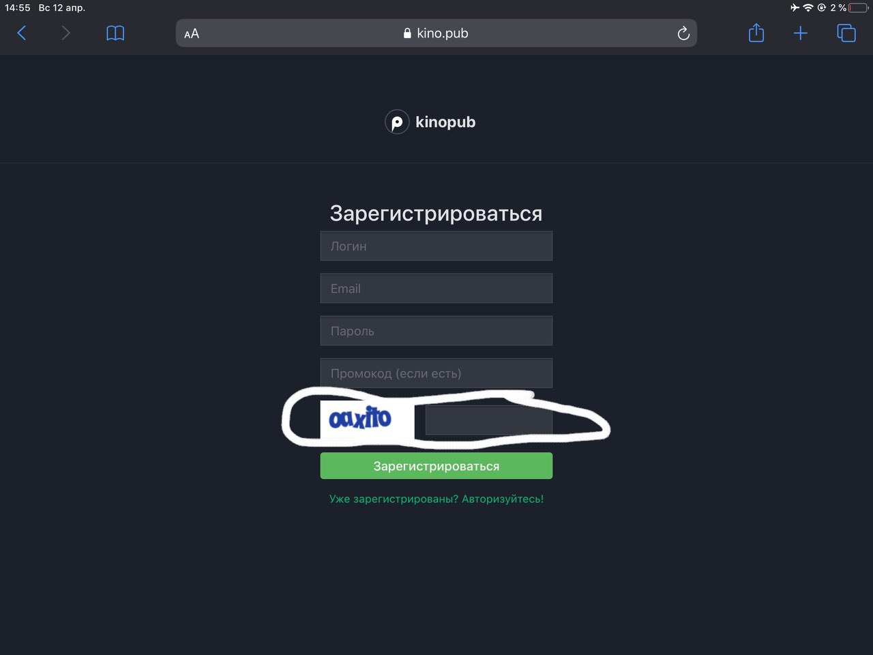Open the Safari share sheet icon
Viewport: 873px width, 655px height.
(756, 33)
